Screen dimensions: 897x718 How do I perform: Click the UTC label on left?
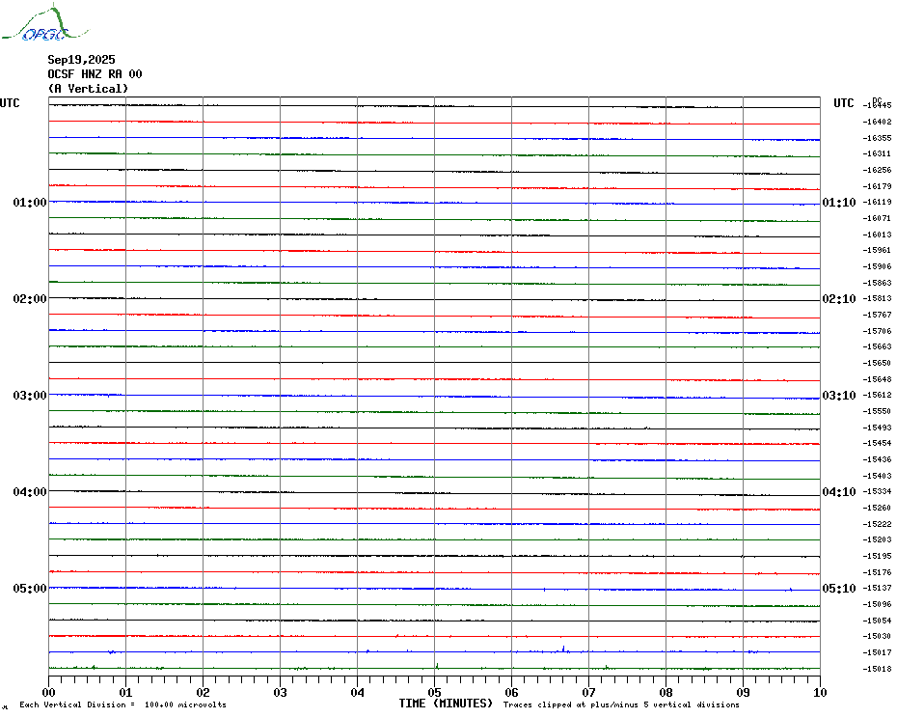10,103
